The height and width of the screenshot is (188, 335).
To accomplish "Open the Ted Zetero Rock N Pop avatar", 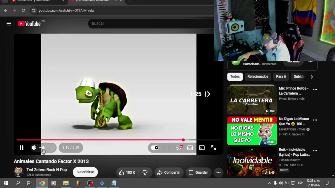I will point(19,172).
